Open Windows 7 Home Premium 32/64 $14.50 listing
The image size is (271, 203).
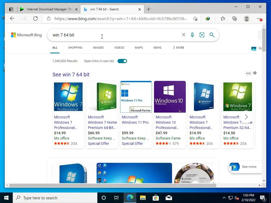click(238, 115)
